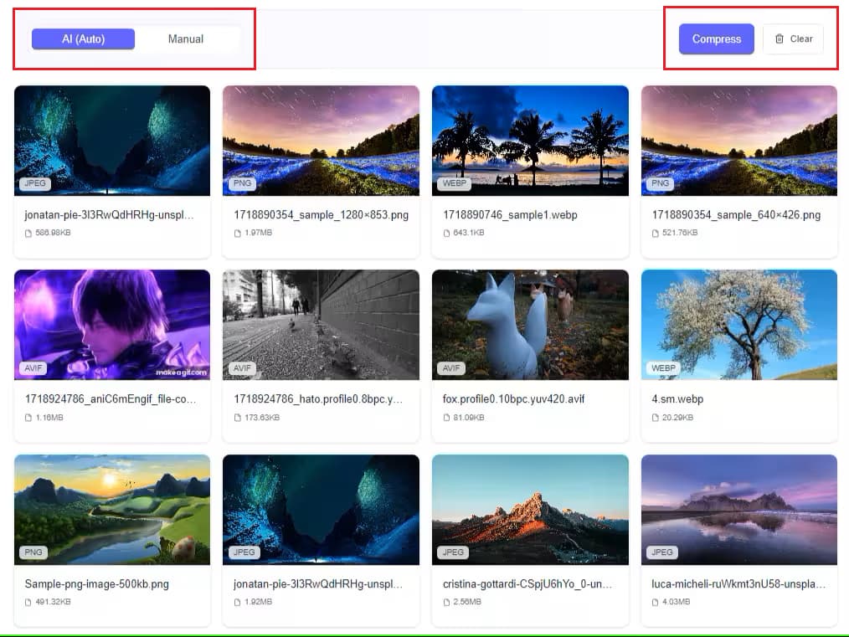Viewport: 849px width, 637px height.
Task: Click the file icon beside 1.16MB
Action: [28, 418]
